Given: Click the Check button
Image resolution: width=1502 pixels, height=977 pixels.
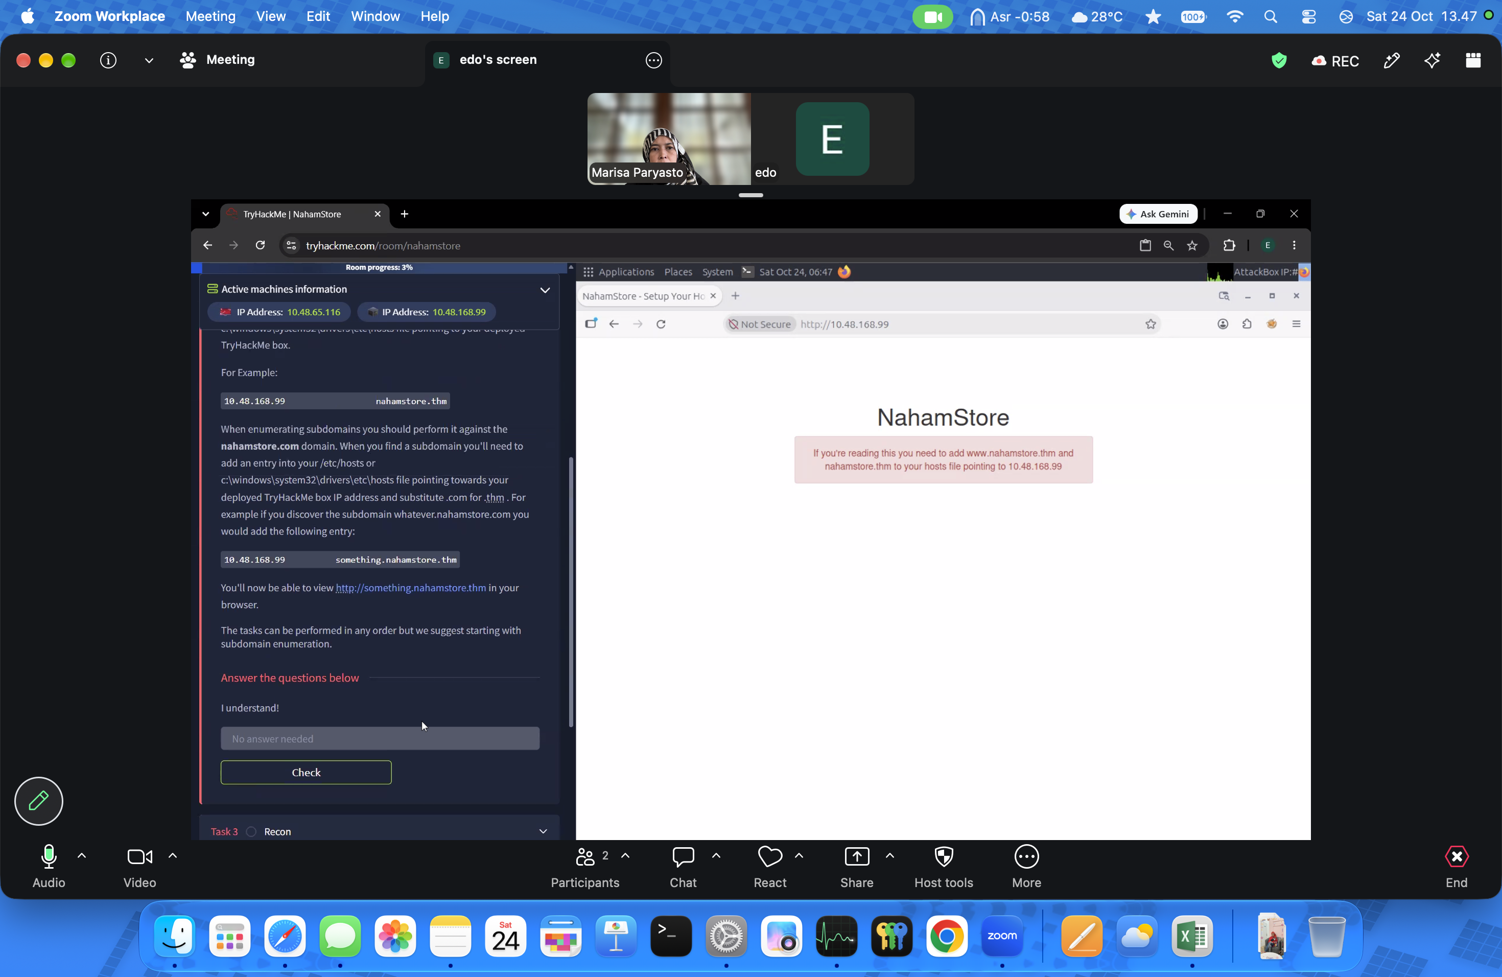Looking at the screenshot, I should coord(306,772).
